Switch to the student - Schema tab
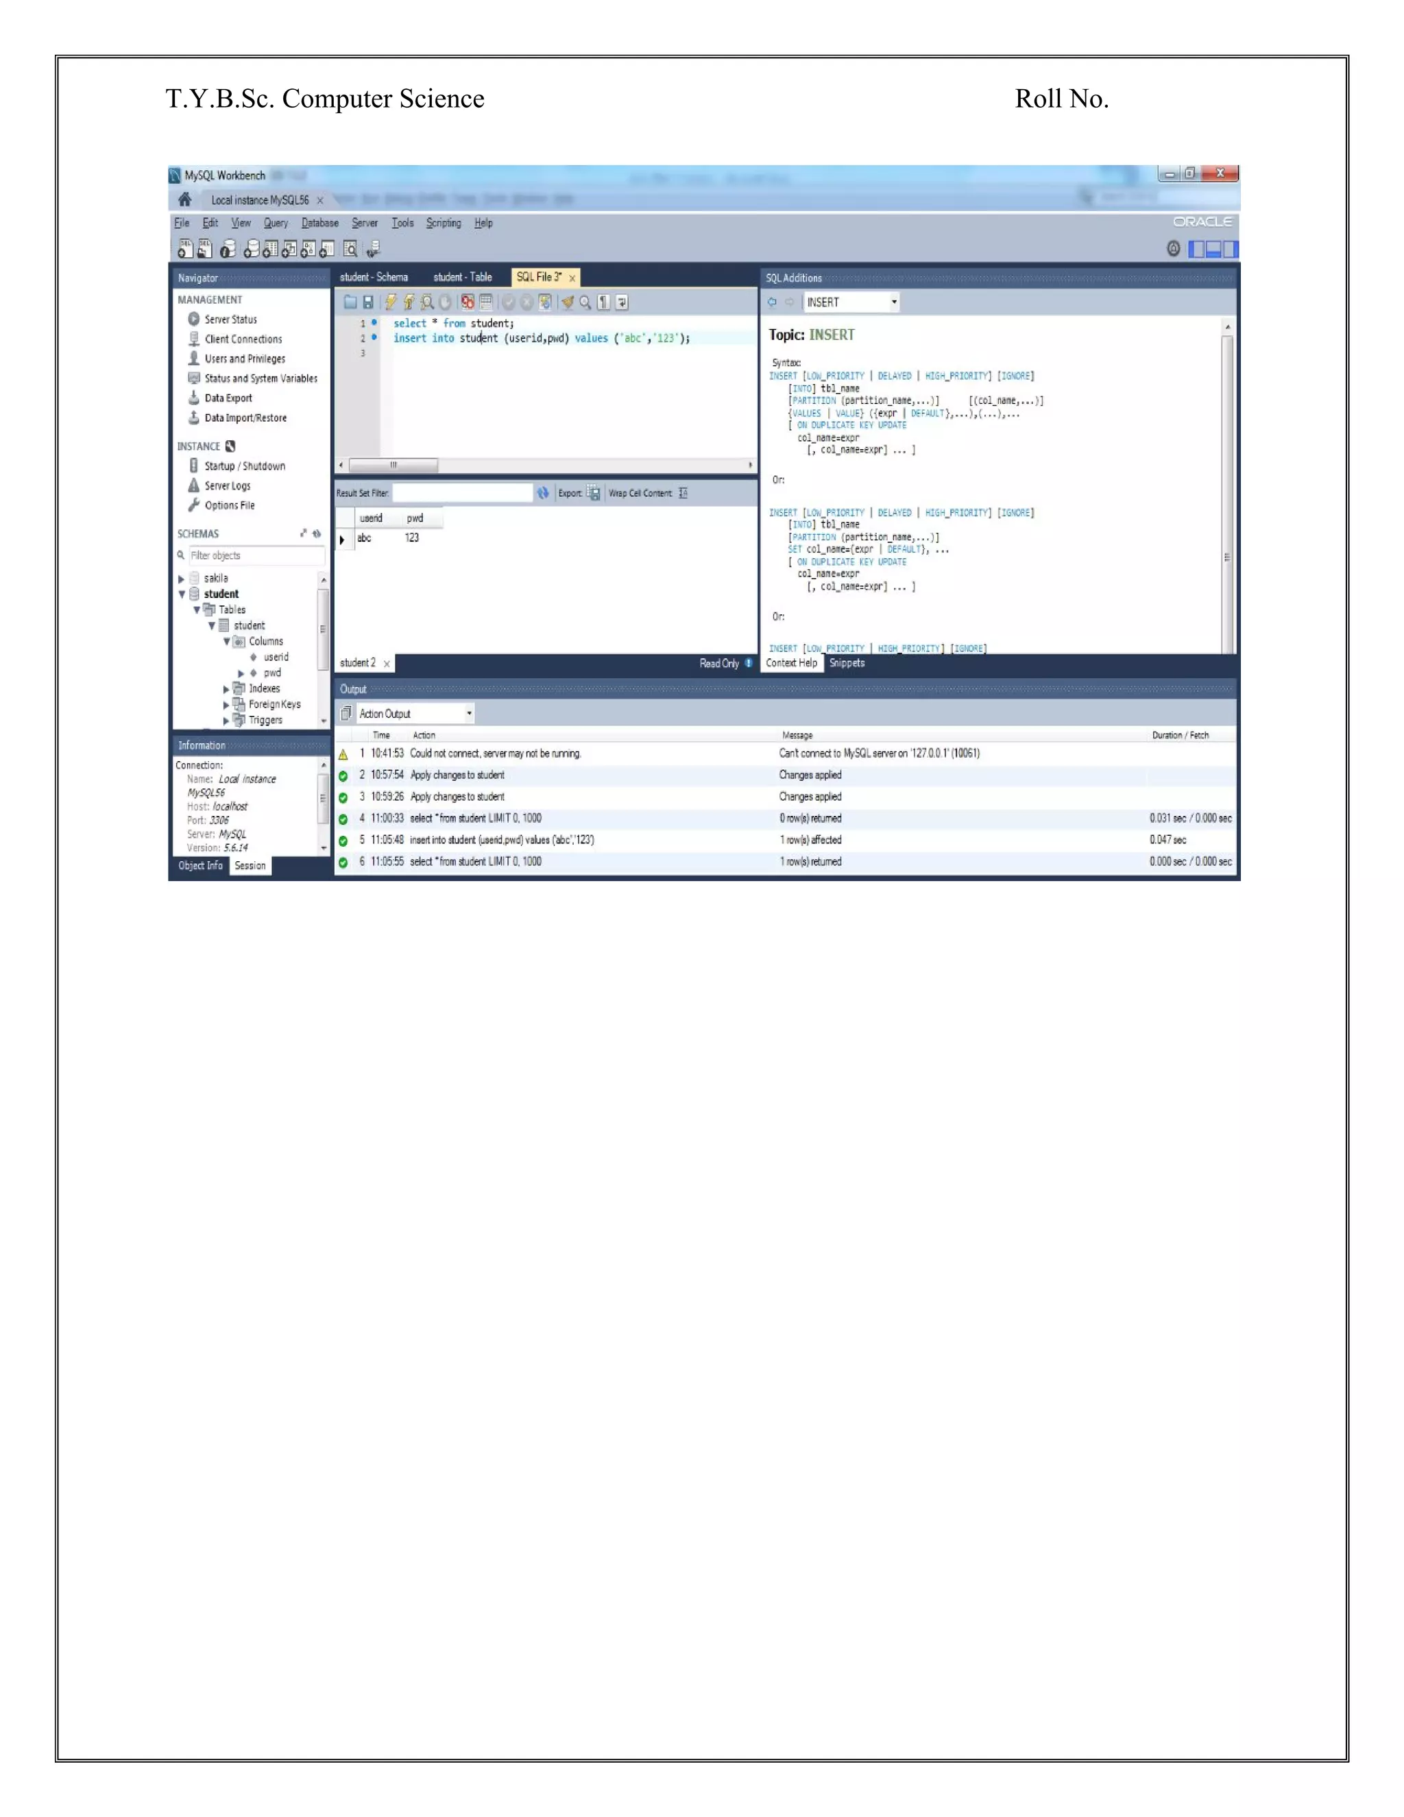This screenshot has width=1404, height=1817. (374, 277)
